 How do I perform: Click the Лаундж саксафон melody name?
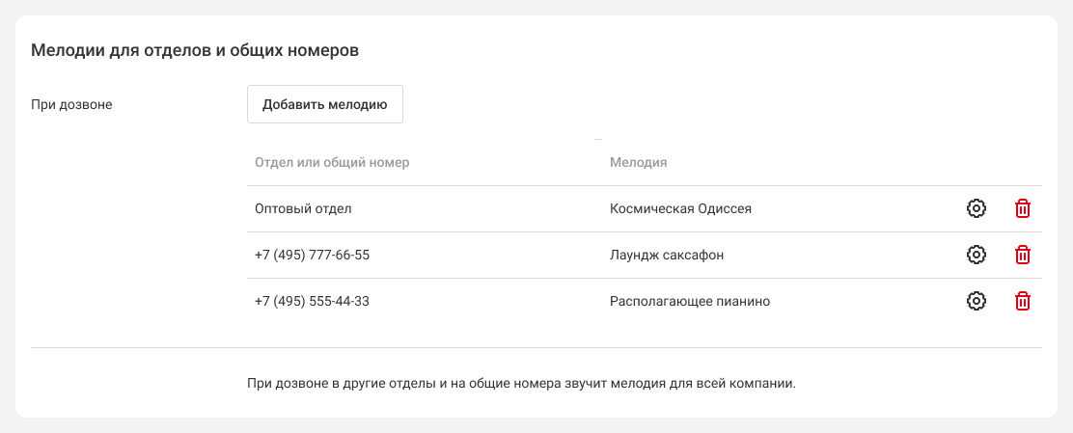point(667,255)
